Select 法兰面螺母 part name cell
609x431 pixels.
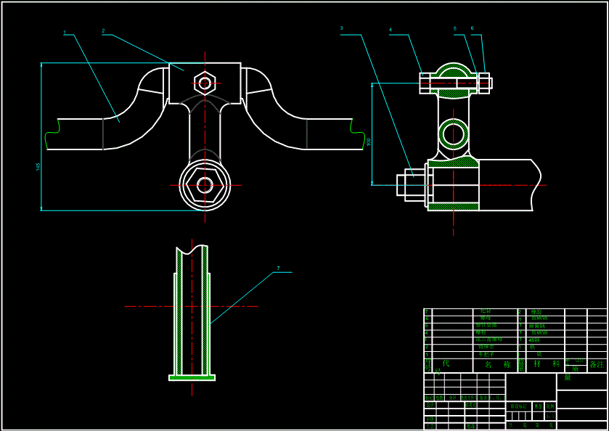pos(489,340)
